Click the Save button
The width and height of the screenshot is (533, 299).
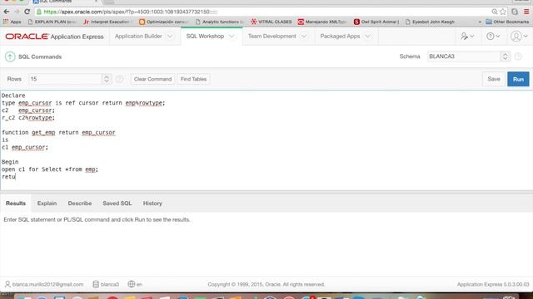[x=494, y=79]
